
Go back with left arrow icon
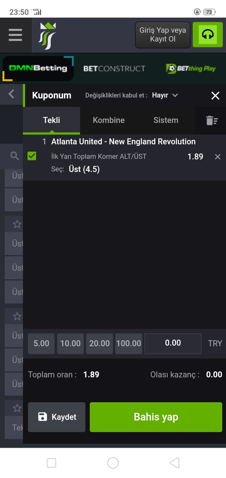point(12,94)
